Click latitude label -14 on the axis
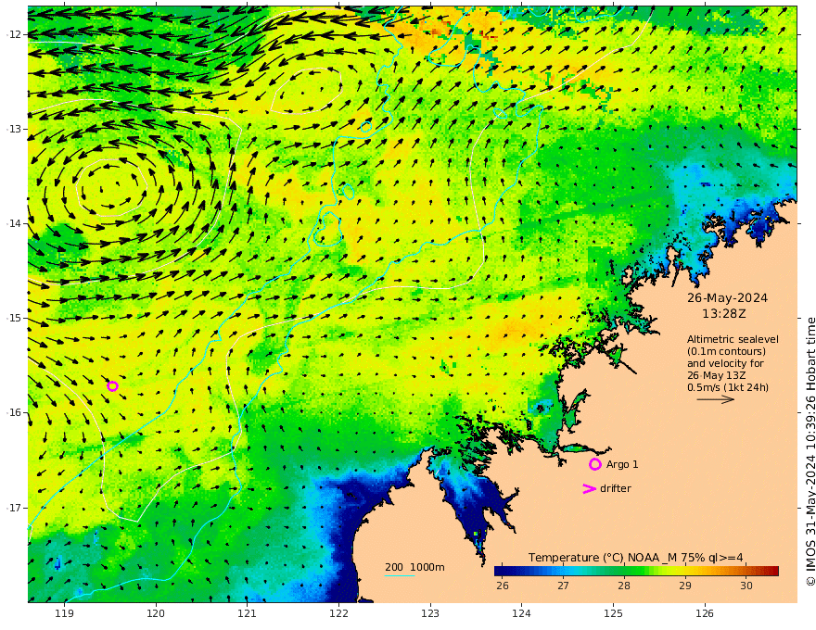The width and height of the screenshot is (816, 630). (x=14, y=223)
